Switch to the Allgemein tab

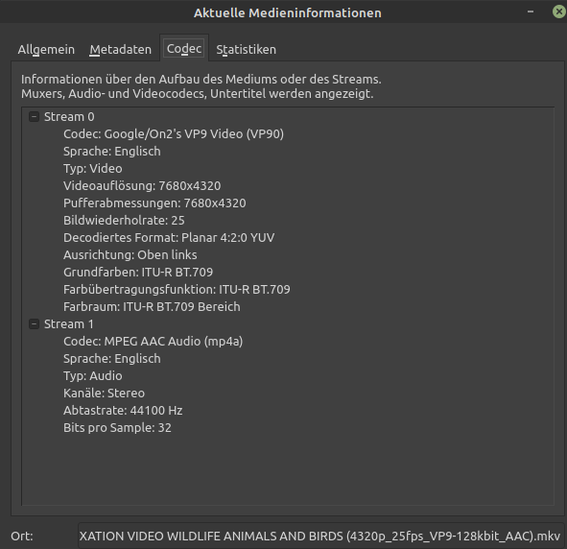[46, 49]
